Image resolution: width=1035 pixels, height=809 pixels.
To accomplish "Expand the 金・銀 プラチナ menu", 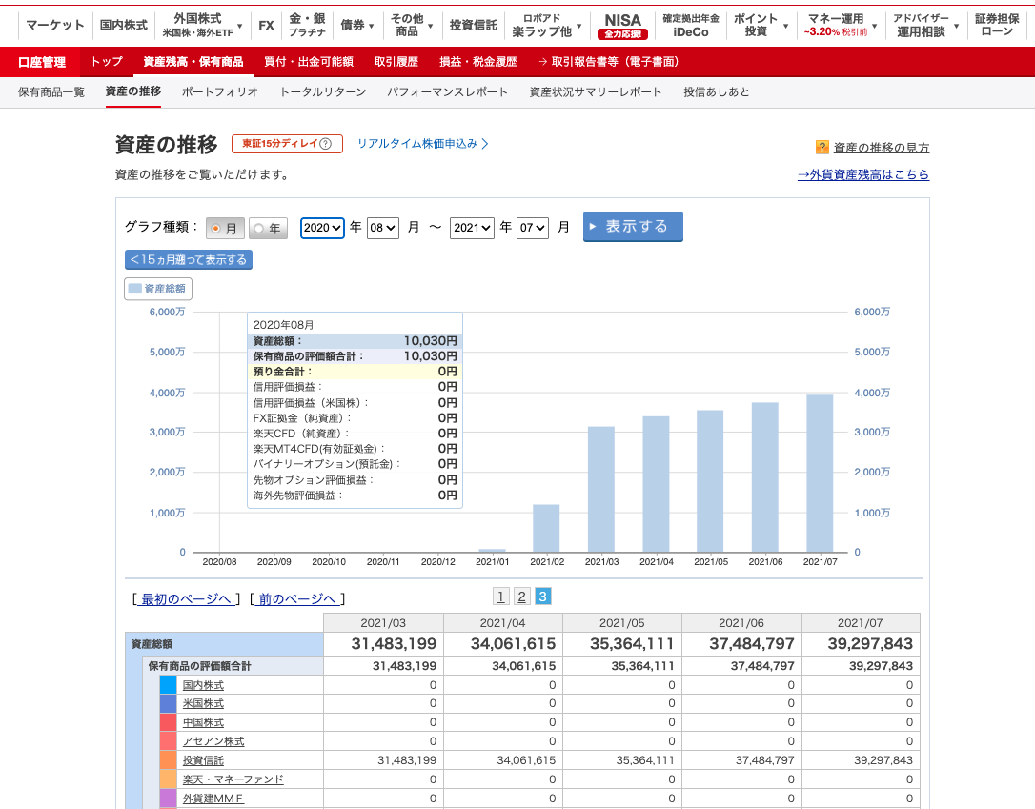I will coord(307,25).
